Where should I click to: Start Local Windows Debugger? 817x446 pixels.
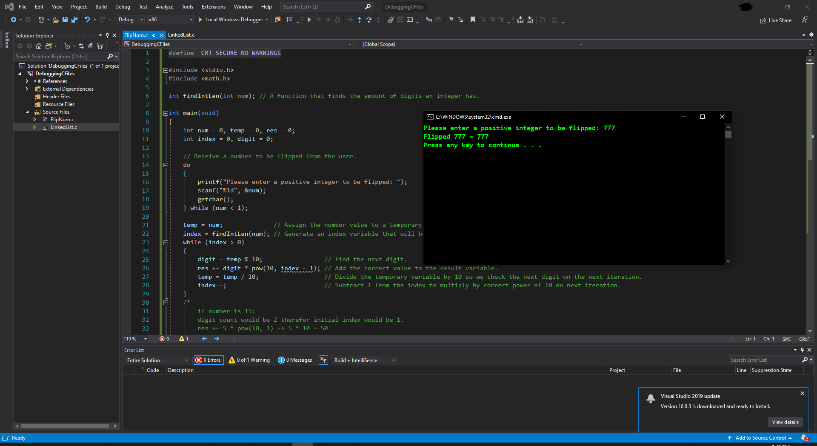[233, 20]
